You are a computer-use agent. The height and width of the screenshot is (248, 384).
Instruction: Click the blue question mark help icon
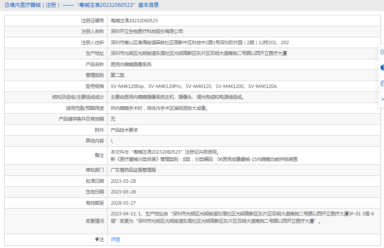[382, 68]
